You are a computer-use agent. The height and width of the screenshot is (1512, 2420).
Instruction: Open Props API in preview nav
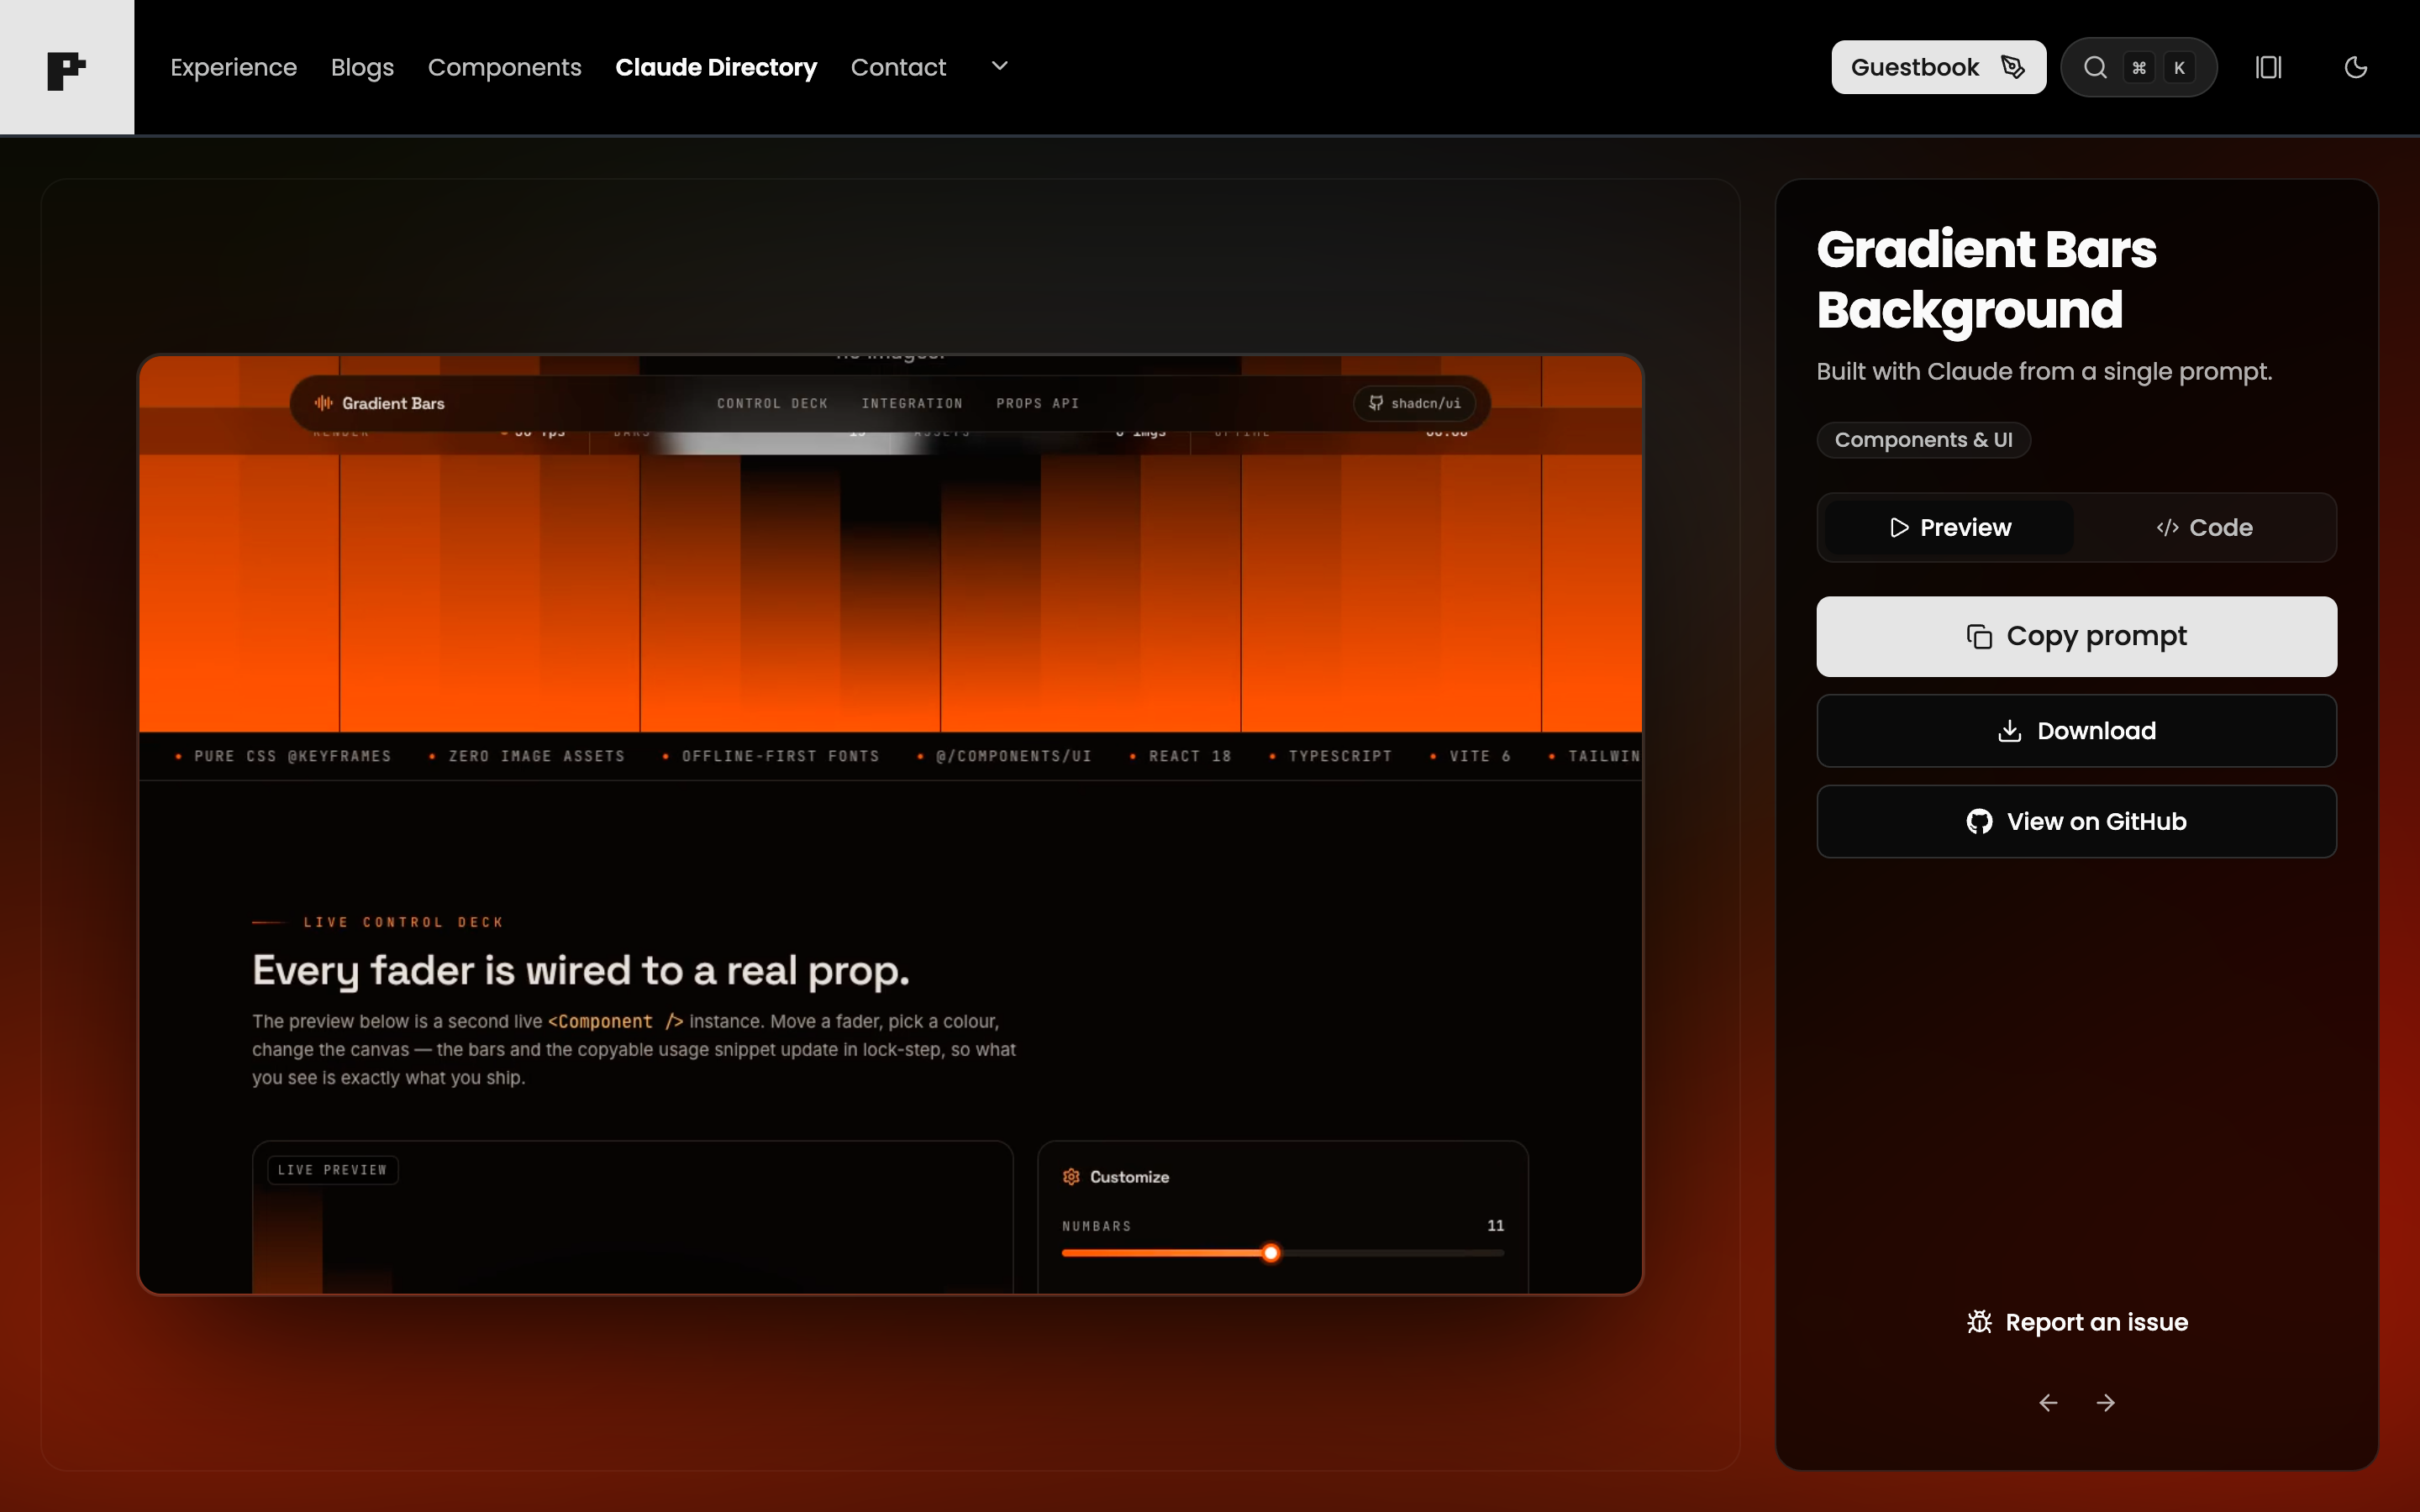1037,403
